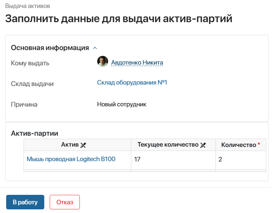Open Авдотенко Никита user link

[137, 62]
